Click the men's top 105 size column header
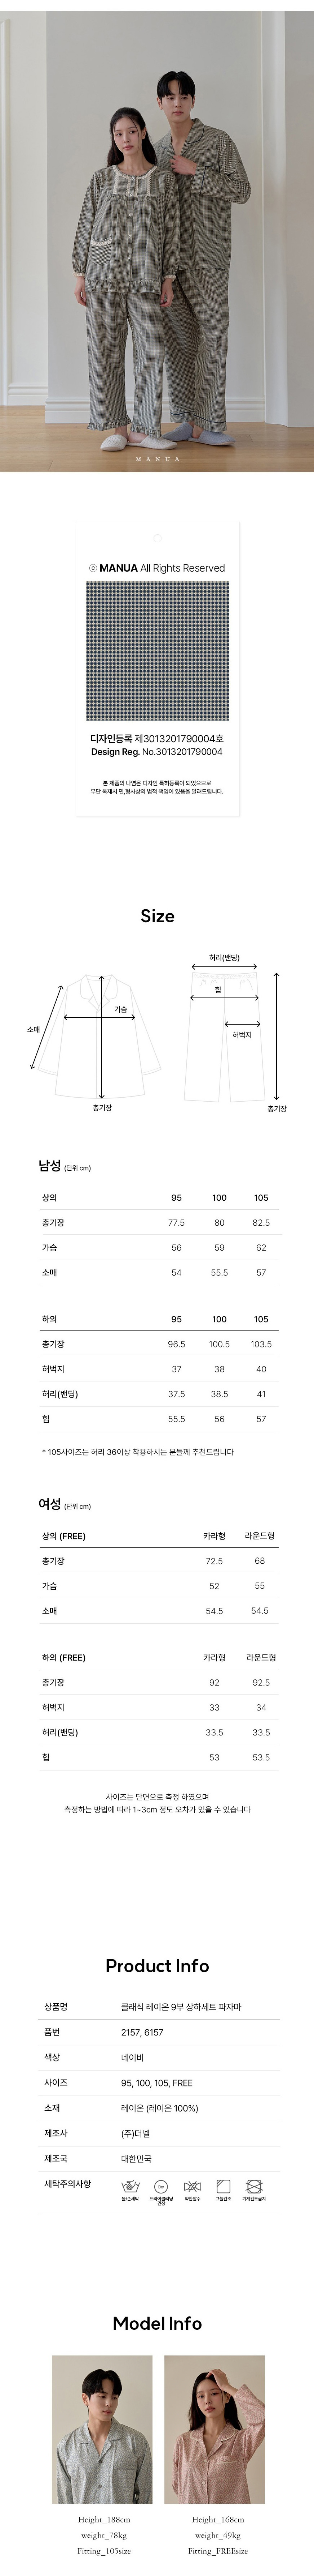 point(261,1197)
